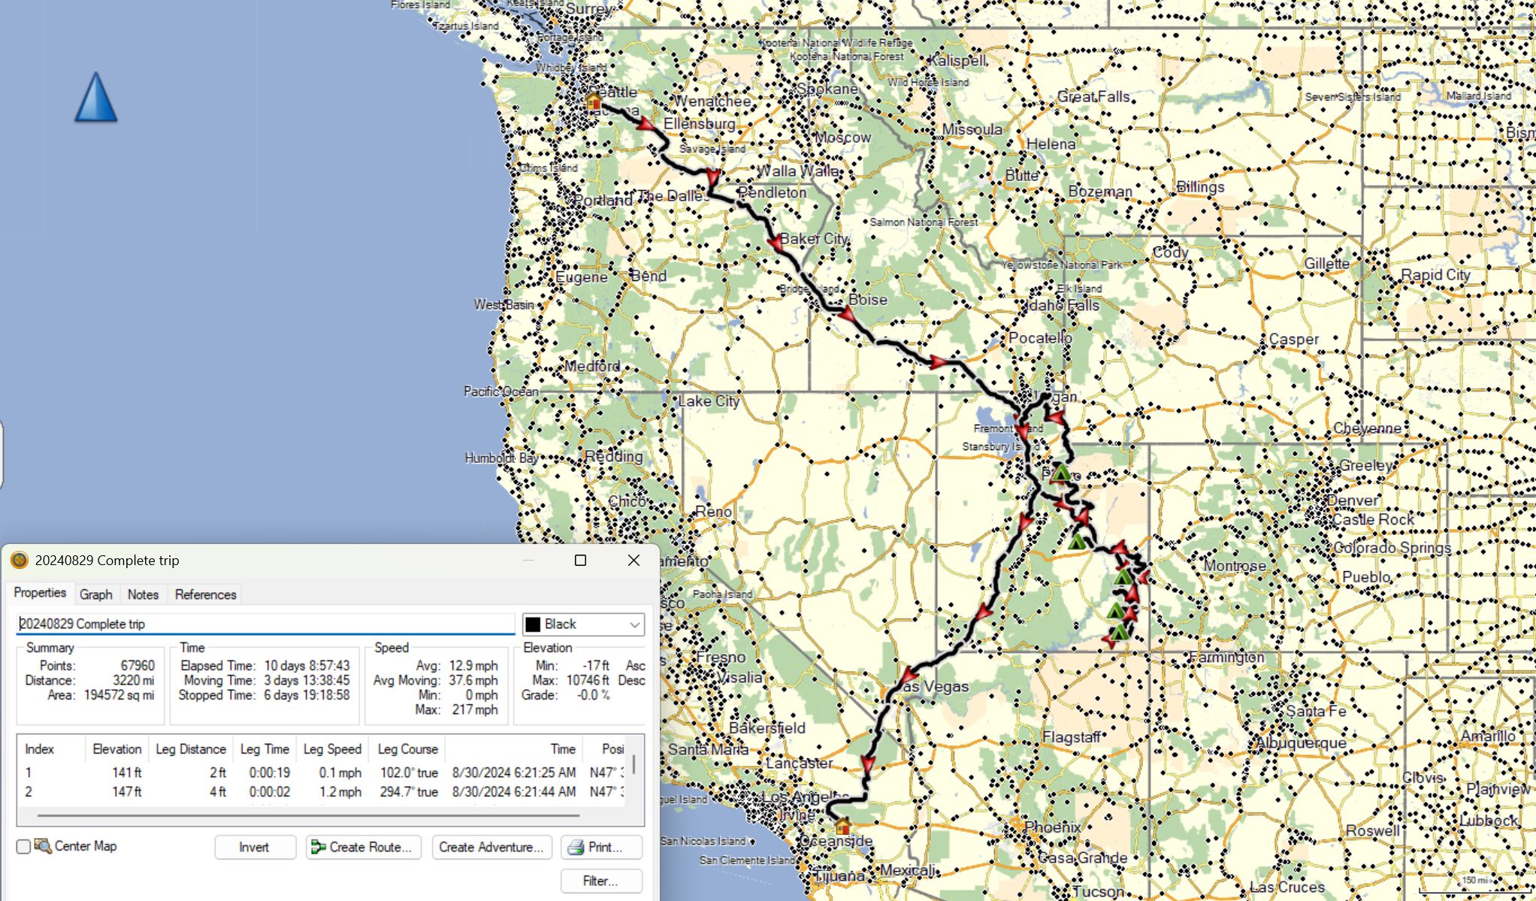
Task: Click the green tent campsite icon near Provo
Action: coord(1060,473)
